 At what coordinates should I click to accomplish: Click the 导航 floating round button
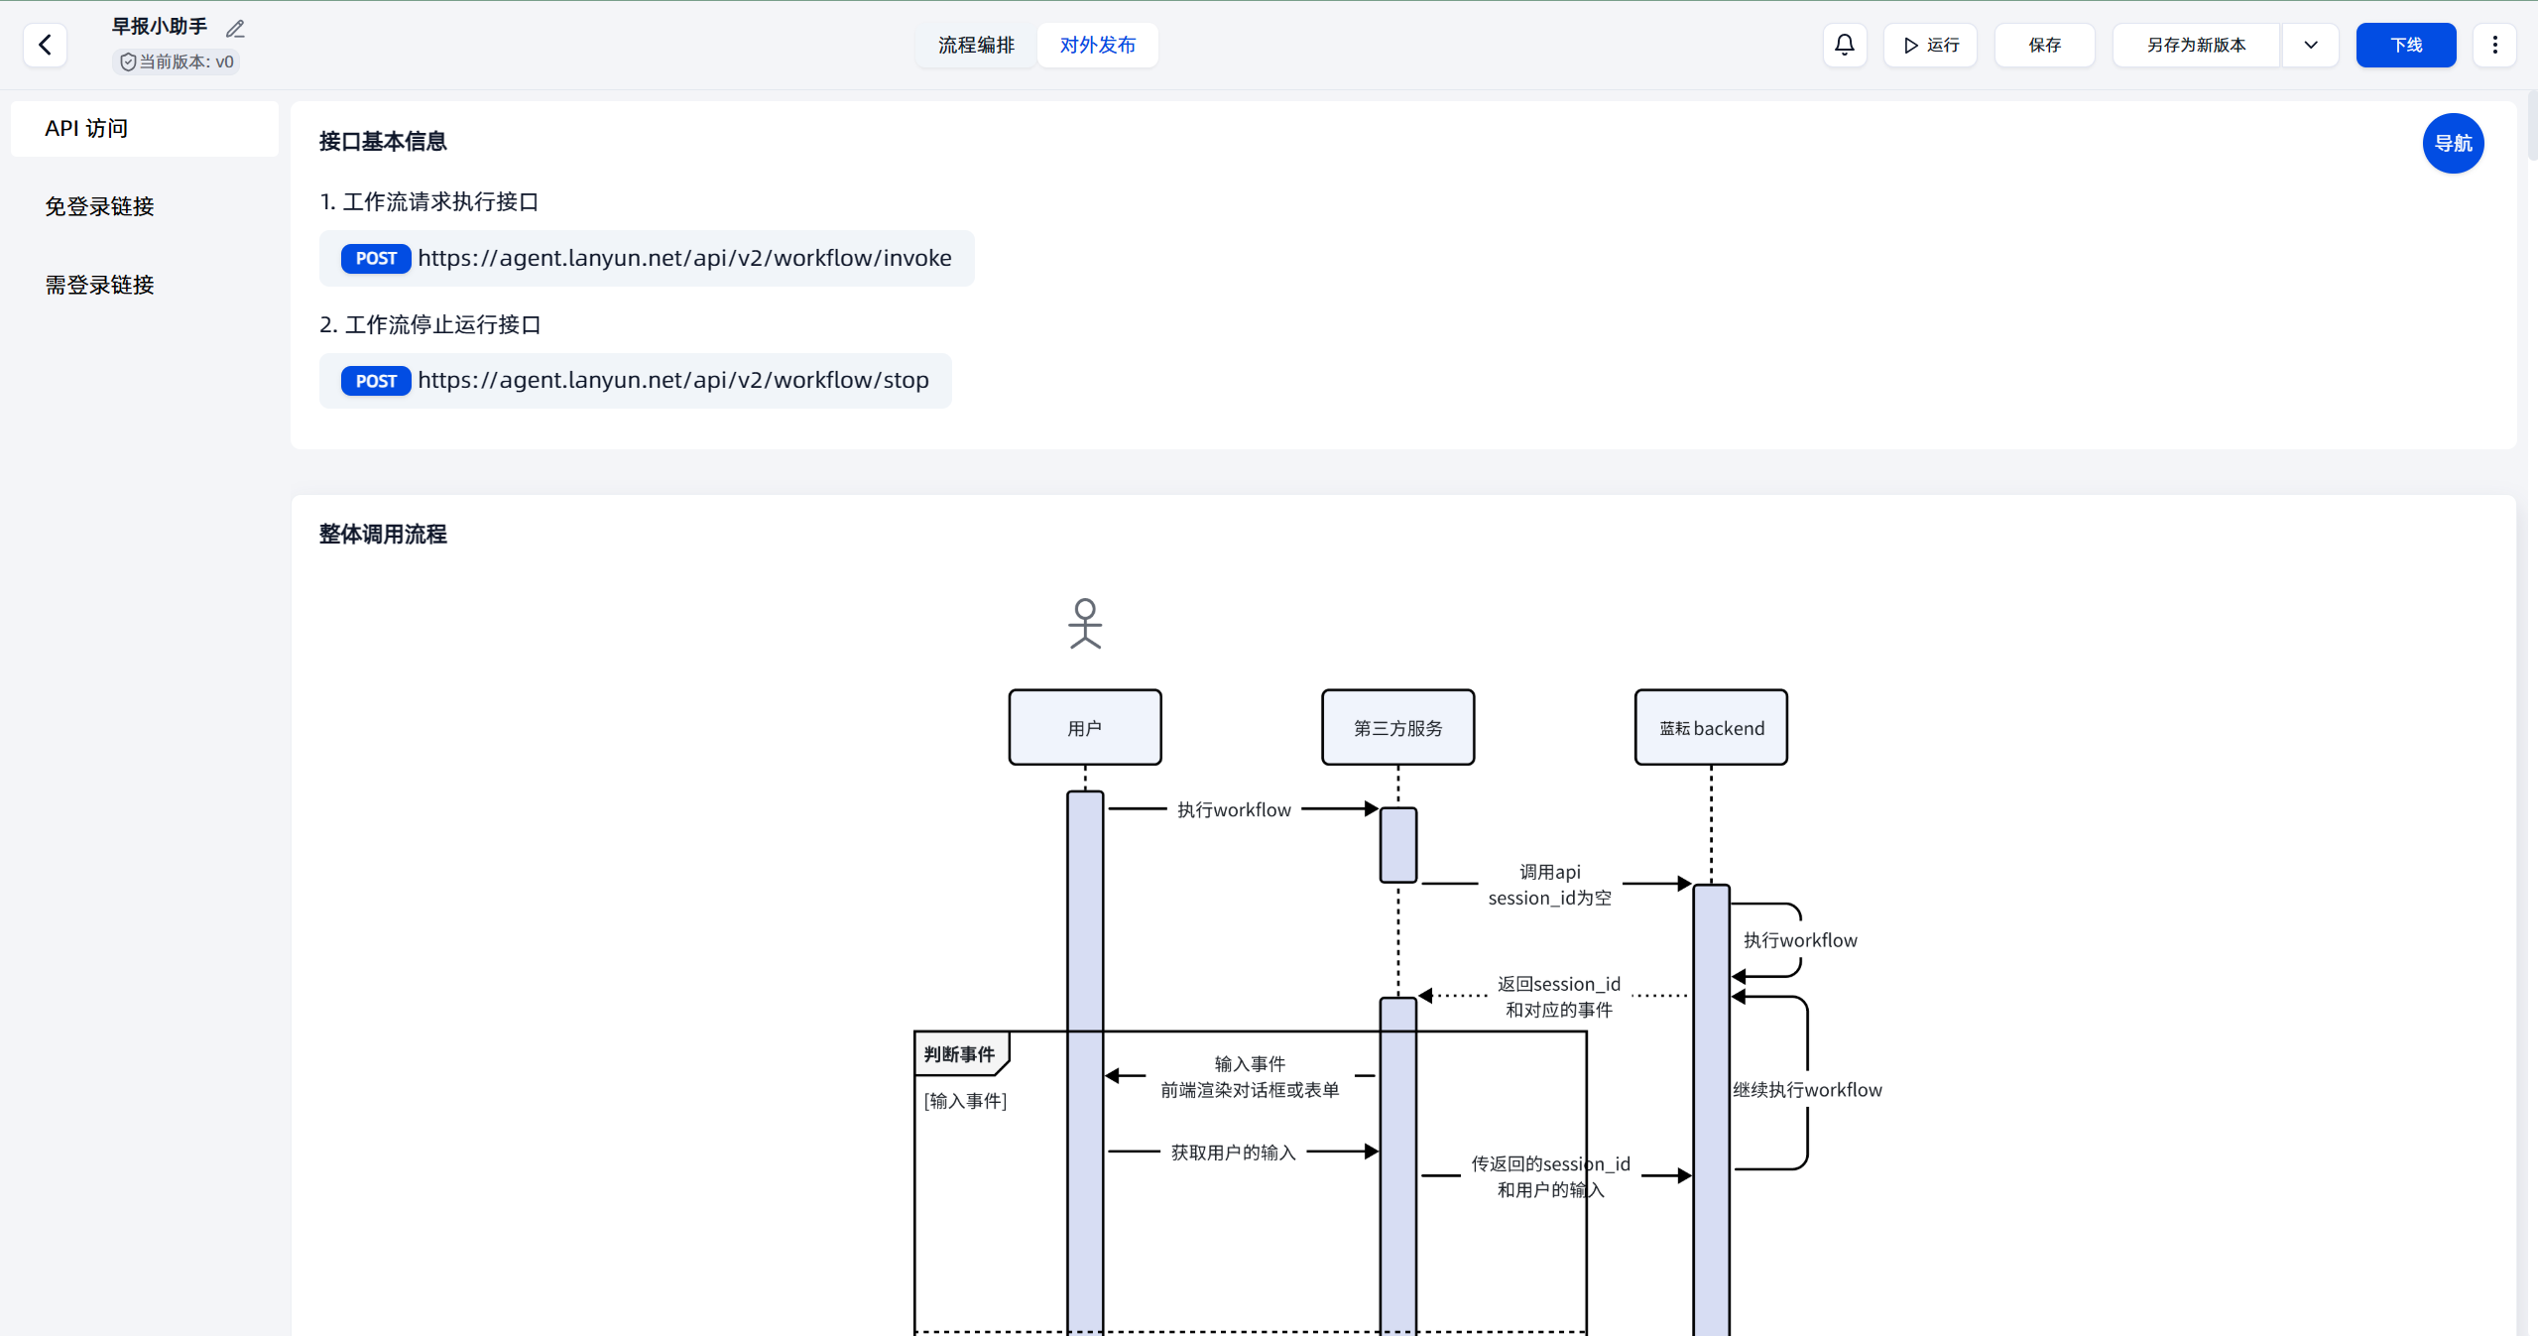[x=2452, y=144]
